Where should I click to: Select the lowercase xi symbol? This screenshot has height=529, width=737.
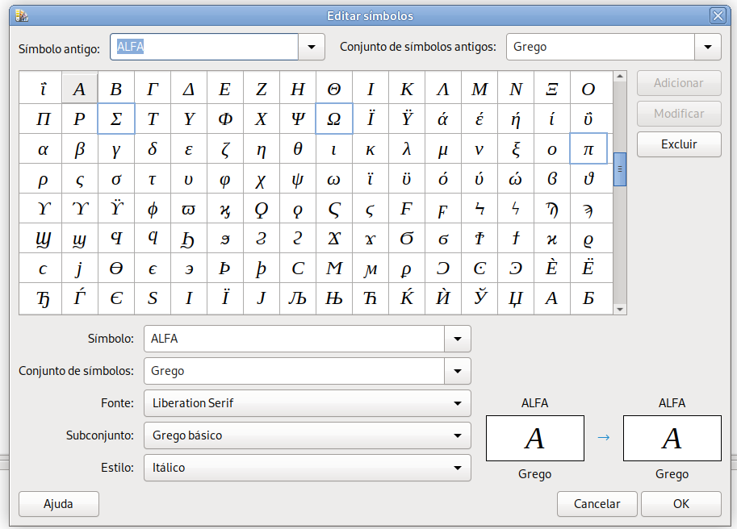516,149
